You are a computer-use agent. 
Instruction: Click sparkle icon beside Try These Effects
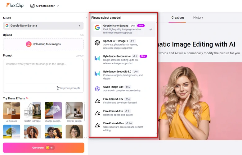tap(27, 98)
